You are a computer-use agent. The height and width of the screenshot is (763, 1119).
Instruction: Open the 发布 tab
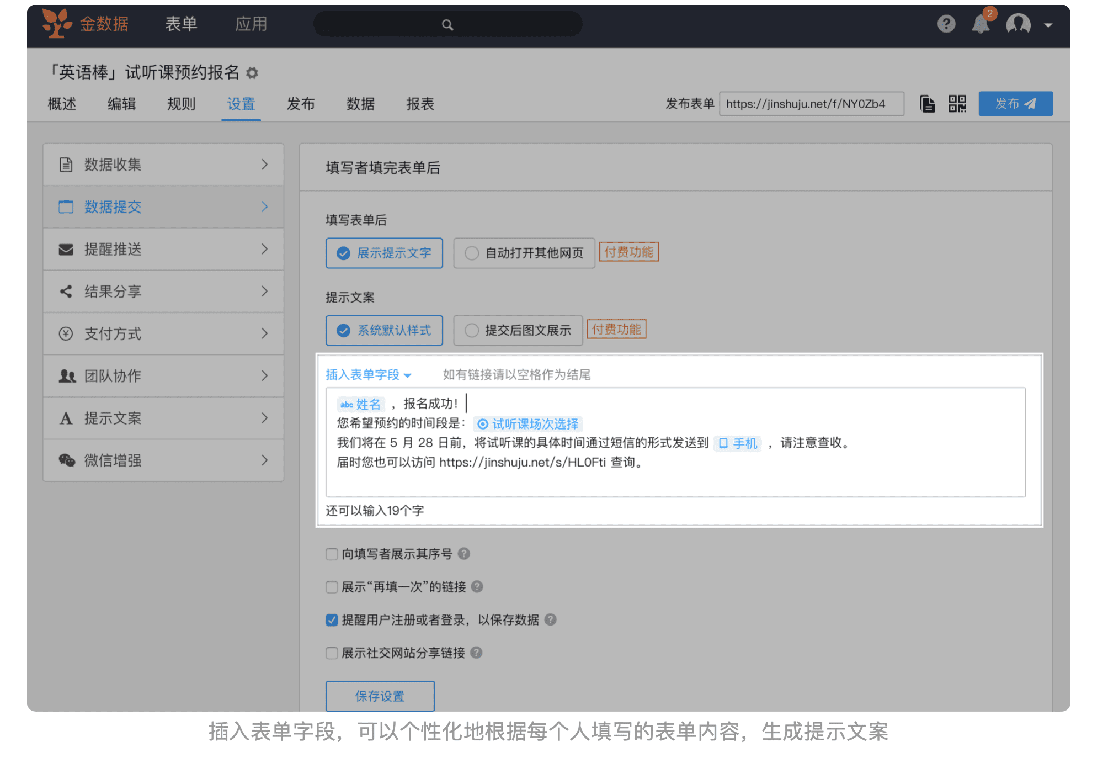tap(301, 104)
